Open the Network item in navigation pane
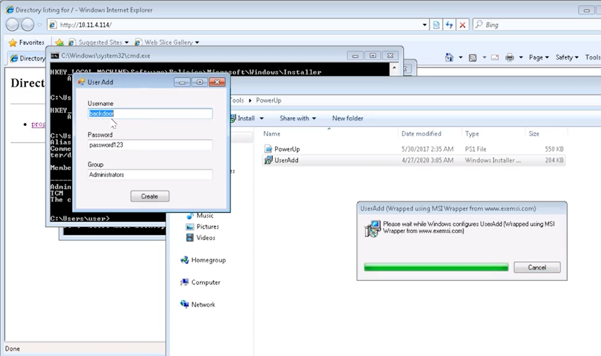Image resolution: width=601 pixels, height=356 pixels. tap(202, 304)
